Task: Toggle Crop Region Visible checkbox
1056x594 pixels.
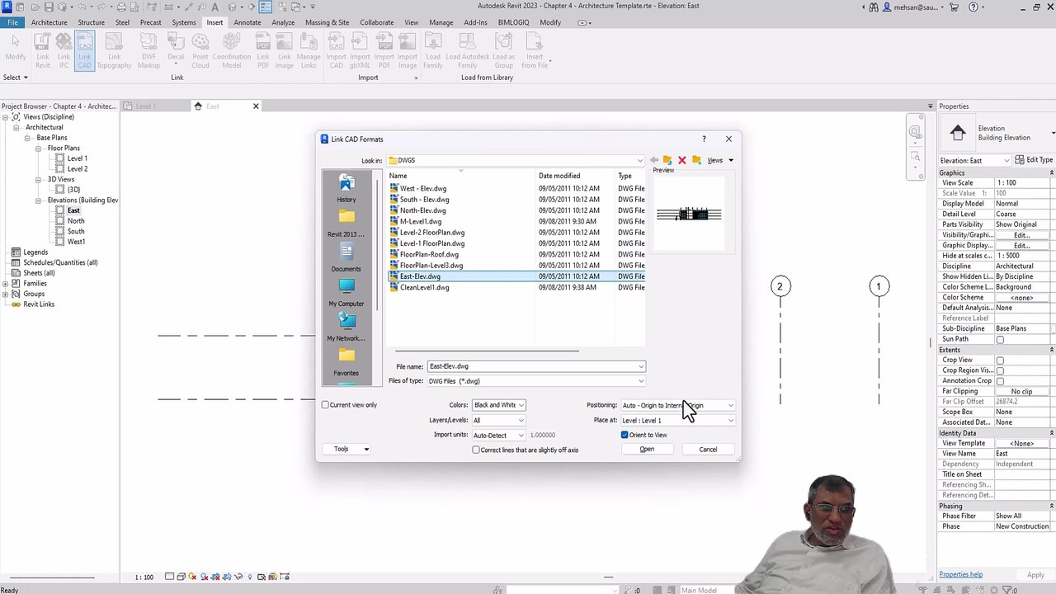Action: (1000, 370)
